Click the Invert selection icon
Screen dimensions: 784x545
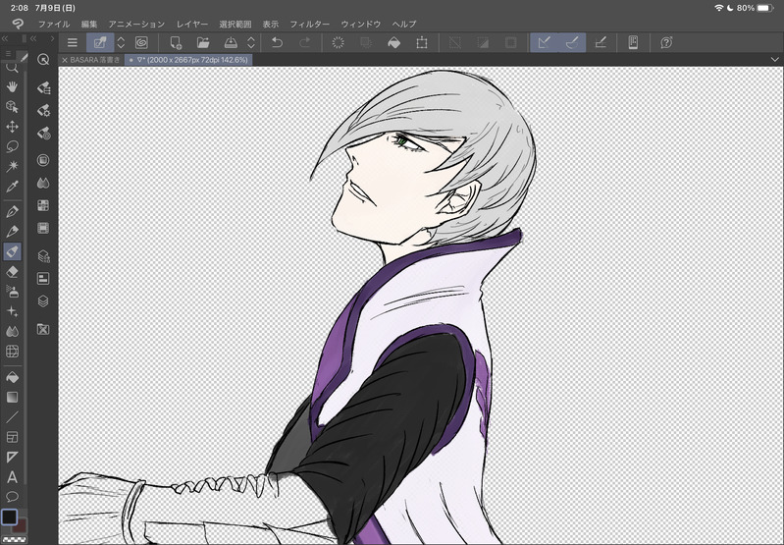483,42
